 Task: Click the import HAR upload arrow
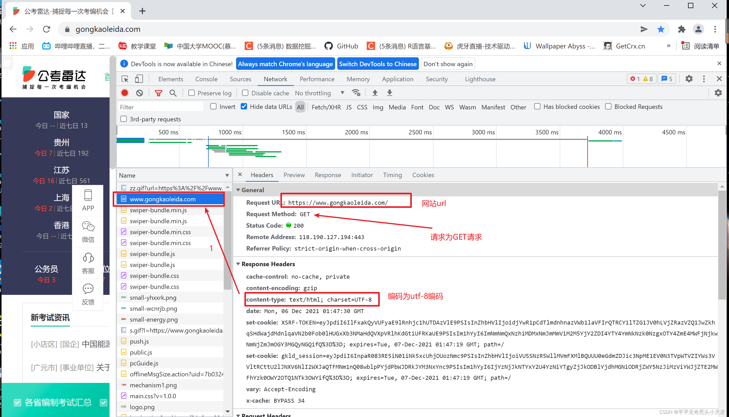point(375,93)
